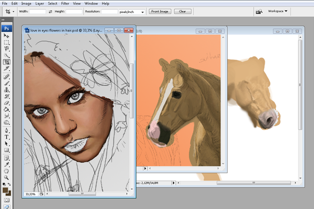Click the Clear button

pos(183,11)
